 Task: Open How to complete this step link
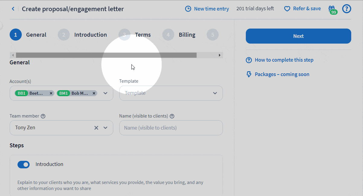[284, 60]
